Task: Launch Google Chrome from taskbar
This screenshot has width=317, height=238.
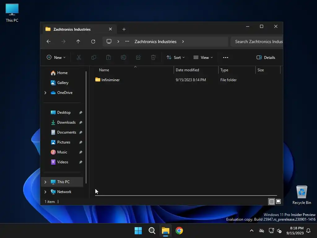Action: (179, 231)
